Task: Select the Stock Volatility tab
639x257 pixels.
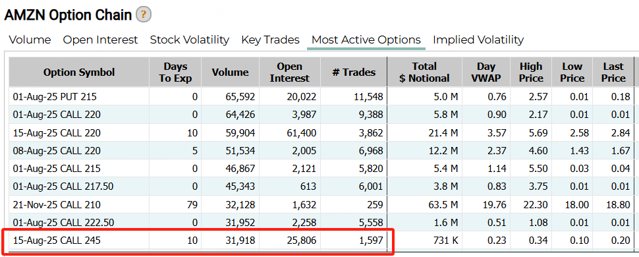Action: [190, 40]
